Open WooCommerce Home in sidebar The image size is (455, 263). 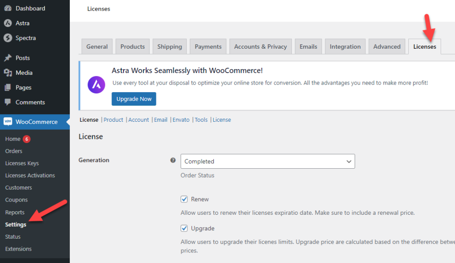(13, 139)
